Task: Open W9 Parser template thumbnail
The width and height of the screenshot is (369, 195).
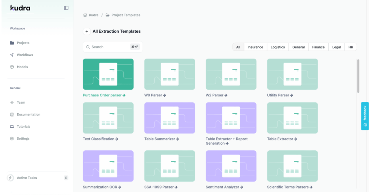Action: 170,74
